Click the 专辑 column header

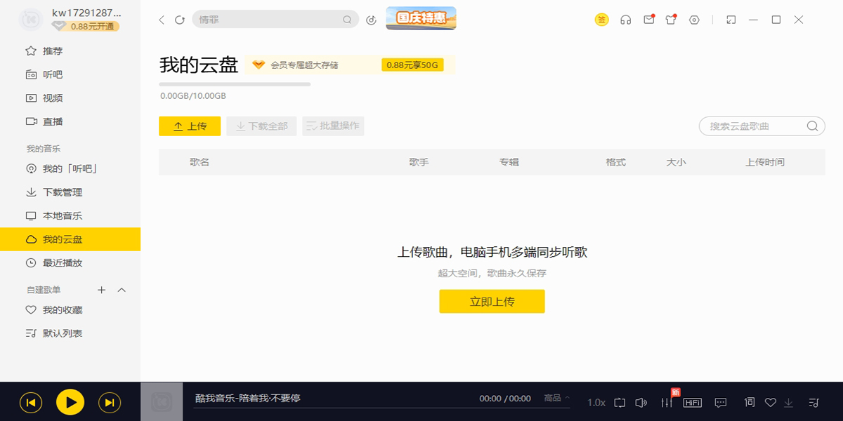[509, 162]
